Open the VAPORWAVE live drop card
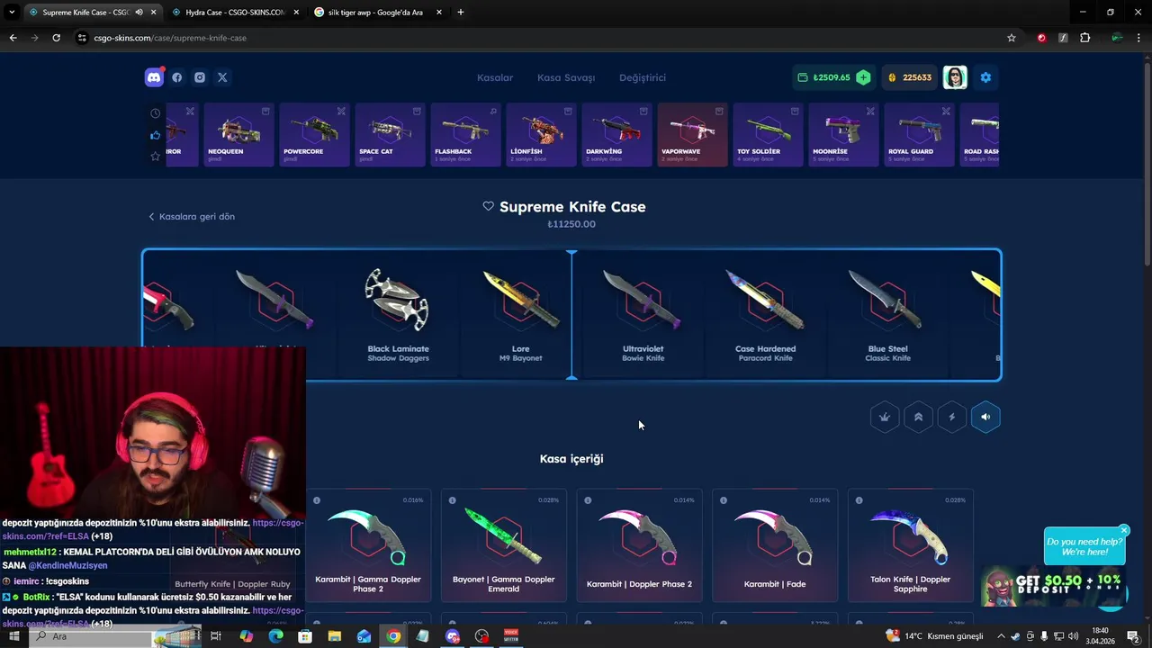The image size is (1152, 648). 692,134
